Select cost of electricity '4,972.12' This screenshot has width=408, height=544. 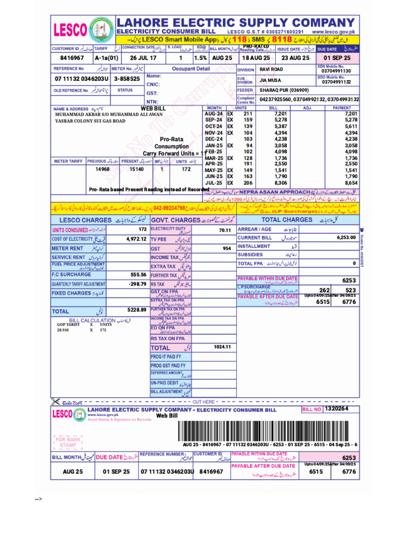(x=137, y=239)
